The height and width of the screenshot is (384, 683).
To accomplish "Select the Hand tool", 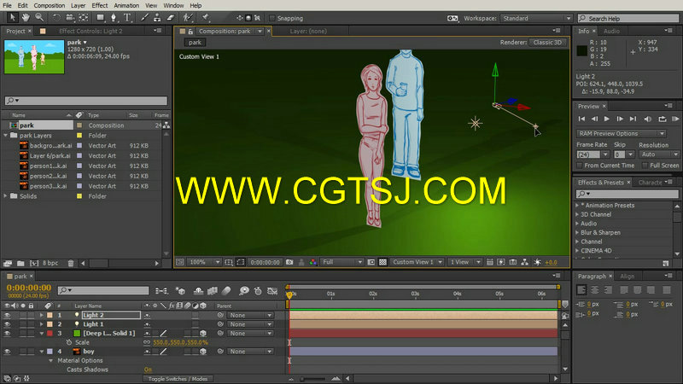I will 26,17.
